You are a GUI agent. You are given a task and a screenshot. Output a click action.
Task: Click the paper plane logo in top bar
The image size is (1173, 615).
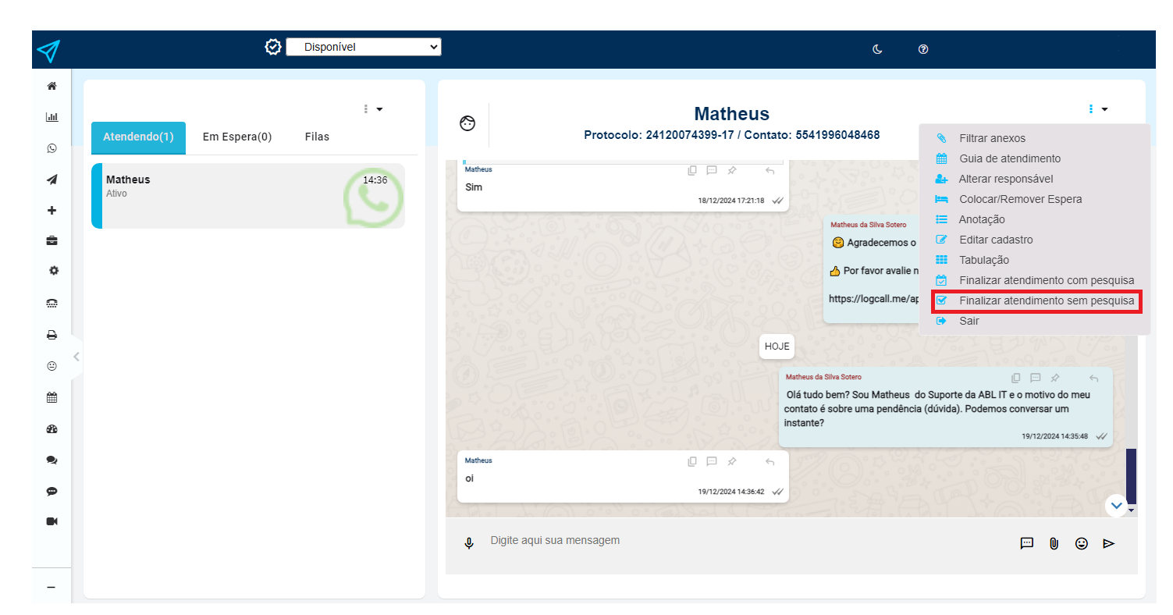pyautogui.click(x=48, y=51)
